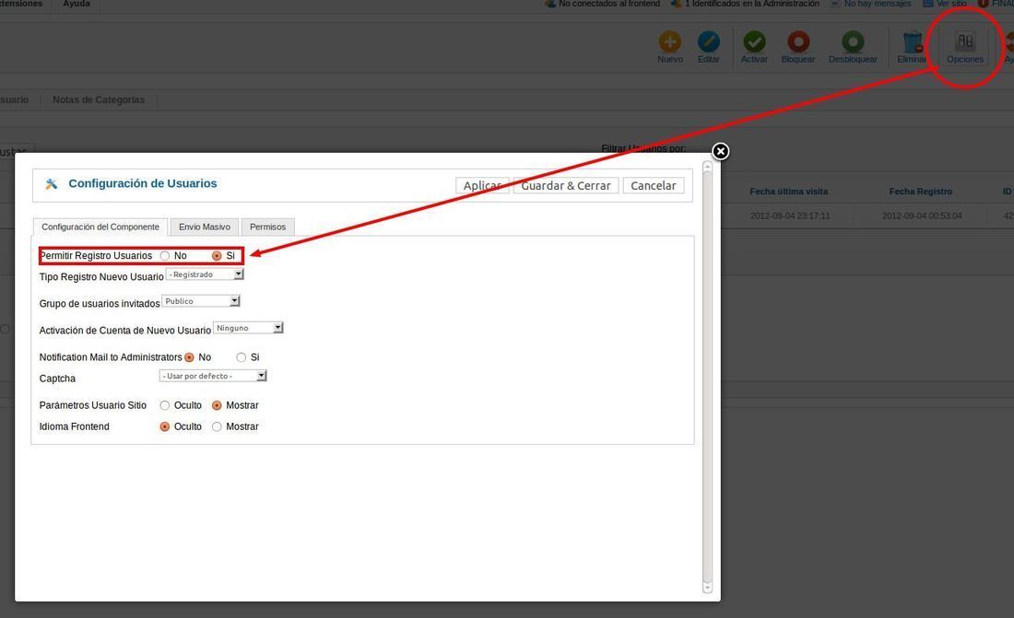
Task: Switch to the Envío Masivo tab
Action: (205, 227)
